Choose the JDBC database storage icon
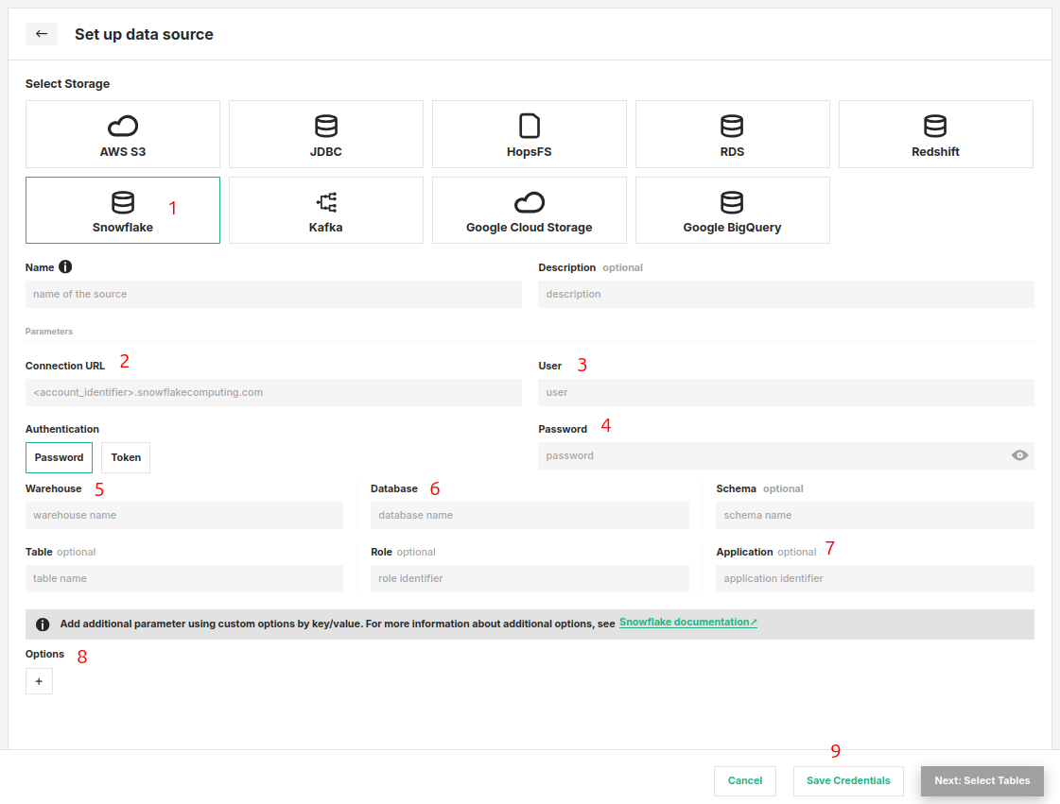 click(x=326, y=126)
